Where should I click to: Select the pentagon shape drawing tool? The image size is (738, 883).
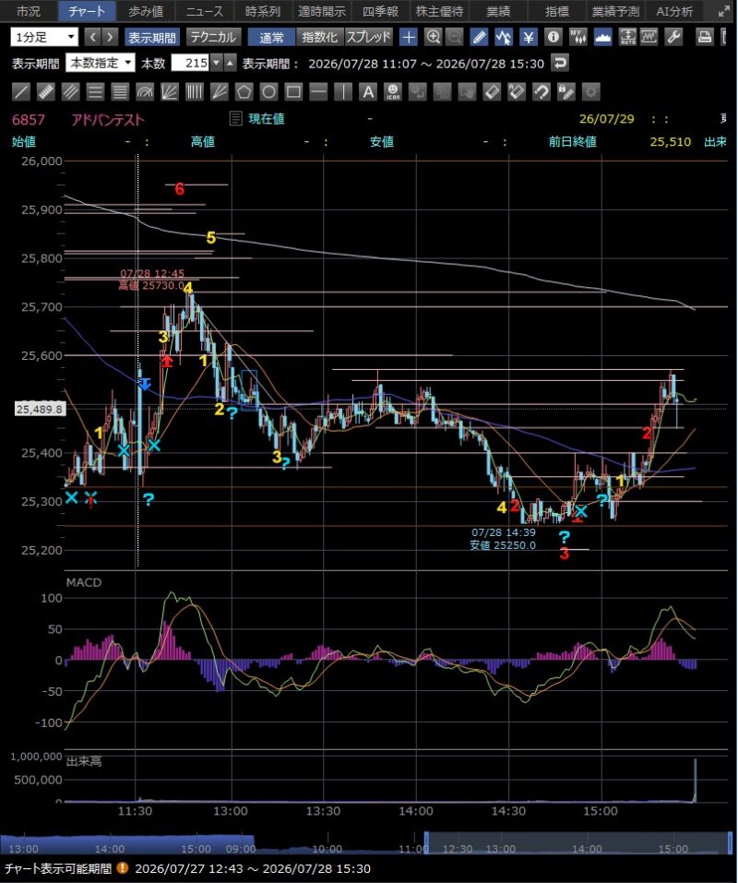pos(244,91)
